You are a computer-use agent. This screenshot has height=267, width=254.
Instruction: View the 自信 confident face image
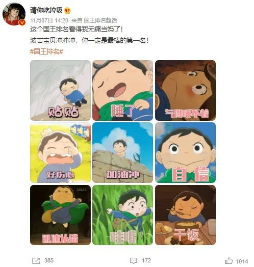(x=186, y=153)
